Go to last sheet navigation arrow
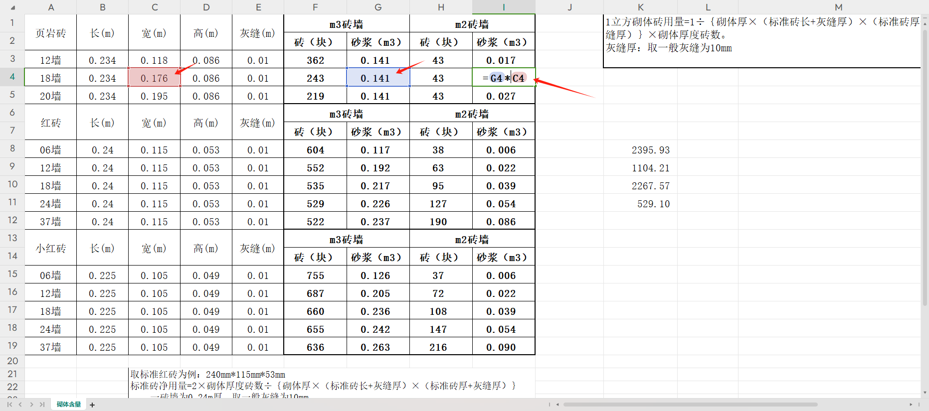The width and height of the screenshot is (929, 411). pyautogui.click(x=42, y=405)
